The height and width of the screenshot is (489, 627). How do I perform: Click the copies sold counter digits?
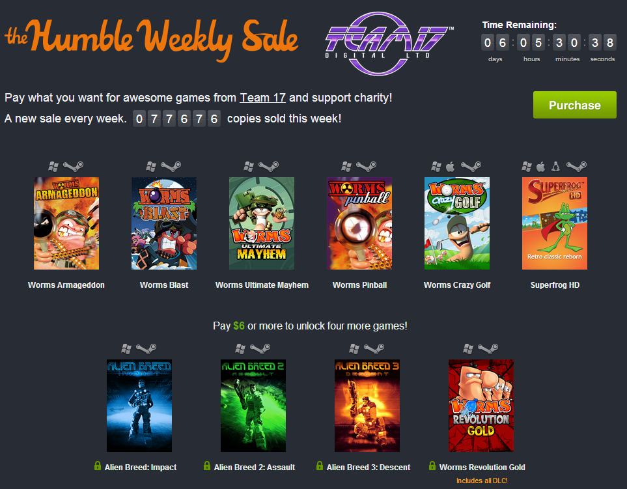tap(176, 119)
